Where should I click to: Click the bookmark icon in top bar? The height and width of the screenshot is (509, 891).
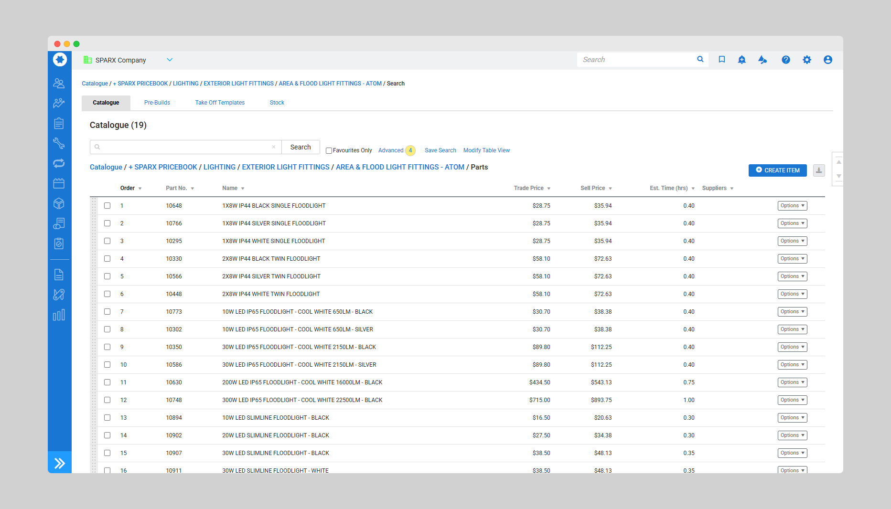click(x=721, y=60)
